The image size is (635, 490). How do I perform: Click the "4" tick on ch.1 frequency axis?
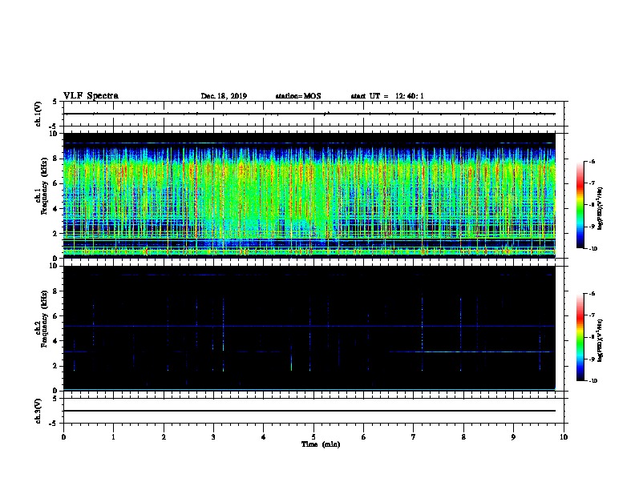point(56,209)
